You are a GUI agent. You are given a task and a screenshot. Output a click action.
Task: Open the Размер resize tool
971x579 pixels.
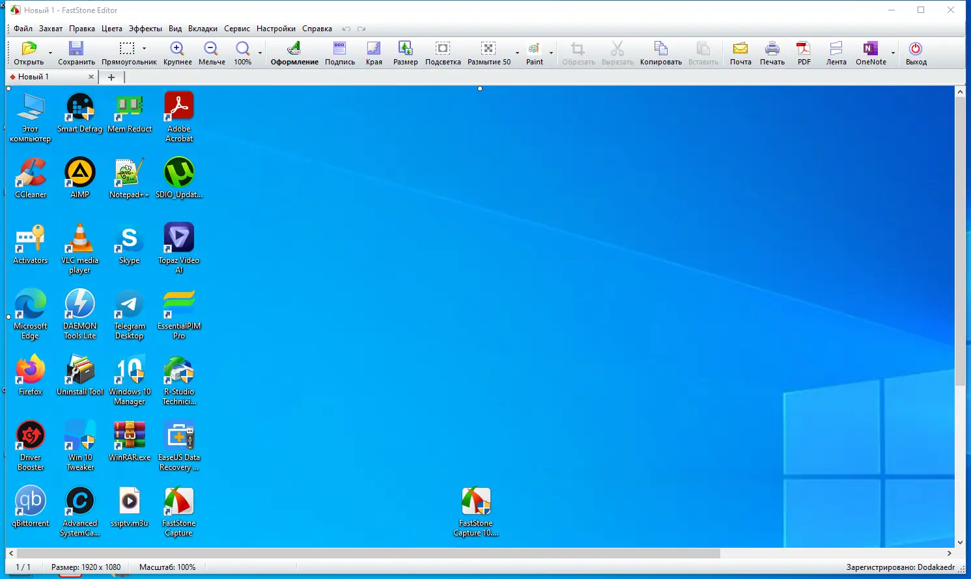coord(405,53)
